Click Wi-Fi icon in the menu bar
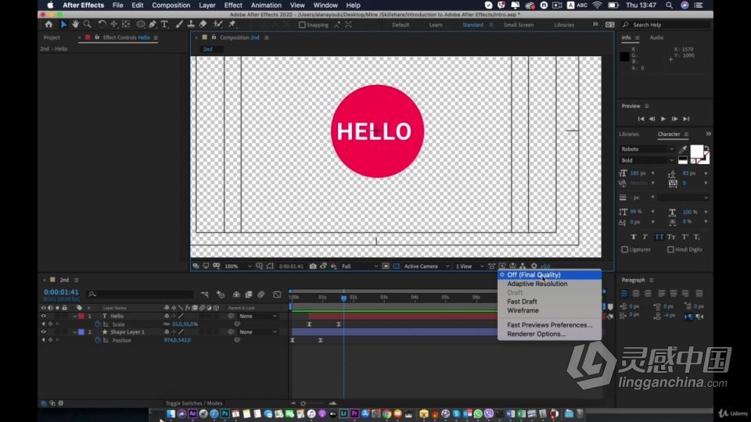 pyautogui.click(x=597, y=5)
